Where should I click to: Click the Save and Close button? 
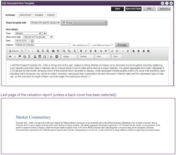click(x=133, y=9)
